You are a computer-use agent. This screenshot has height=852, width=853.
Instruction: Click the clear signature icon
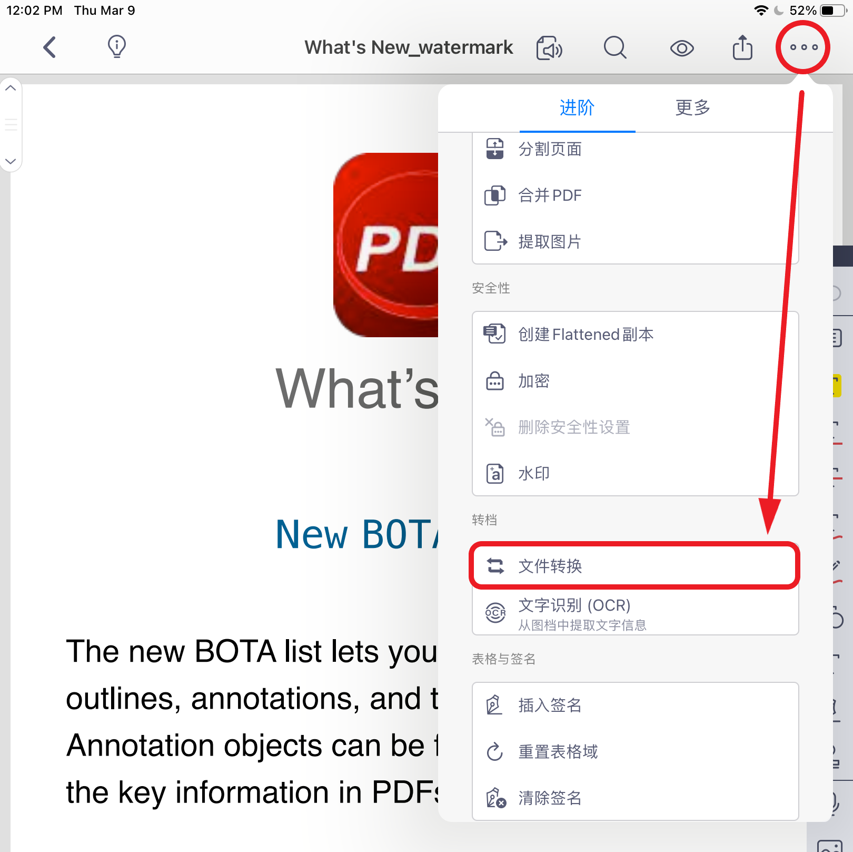[x=495, y=798]
